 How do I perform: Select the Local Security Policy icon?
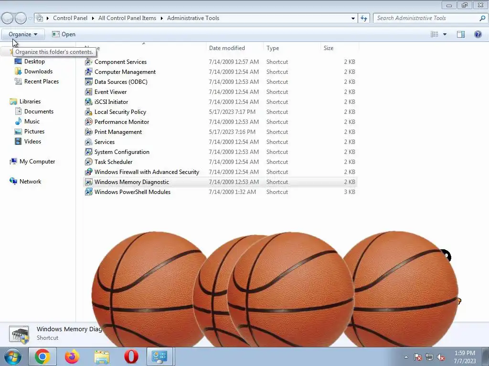pyautogui.click(x=88, y=112)
